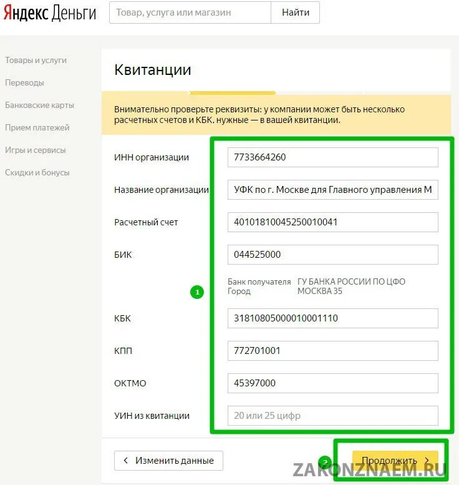Open the Переводы section
This screenshot has height=485, width=459.
pos(24,82)
